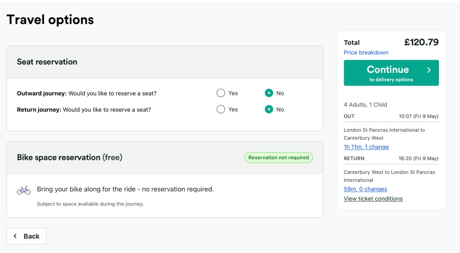Click the chevron arrow on Continue button
This screenshot has width=460, height=253.
(x=429, y=70)
